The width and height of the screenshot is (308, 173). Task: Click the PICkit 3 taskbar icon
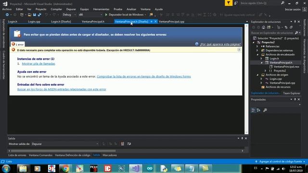click(93, 169)
